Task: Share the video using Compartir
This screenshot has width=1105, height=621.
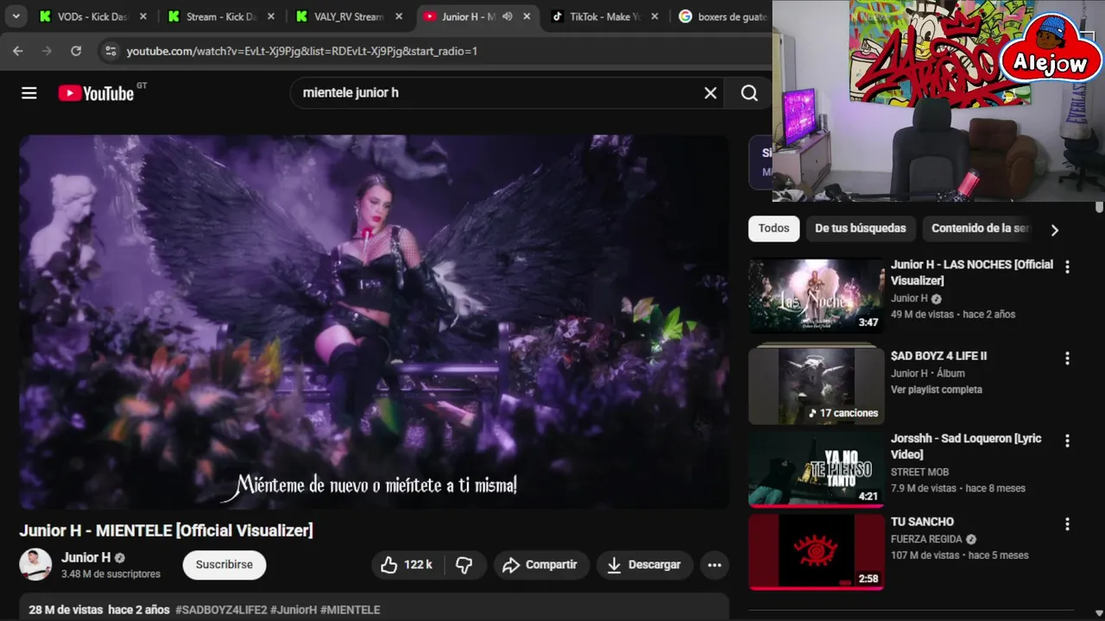Action: click(x=540, y=565)
